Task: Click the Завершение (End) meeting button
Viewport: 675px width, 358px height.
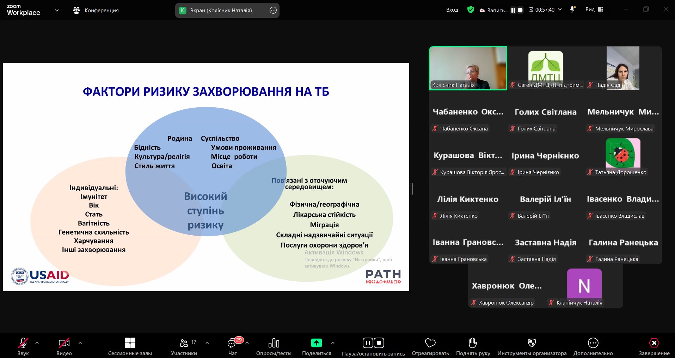Action: coord(654,346)
